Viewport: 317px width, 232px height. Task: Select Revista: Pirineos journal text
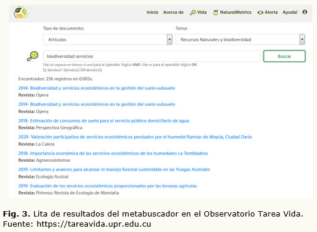pyautogui.click(x=69, y=193)
